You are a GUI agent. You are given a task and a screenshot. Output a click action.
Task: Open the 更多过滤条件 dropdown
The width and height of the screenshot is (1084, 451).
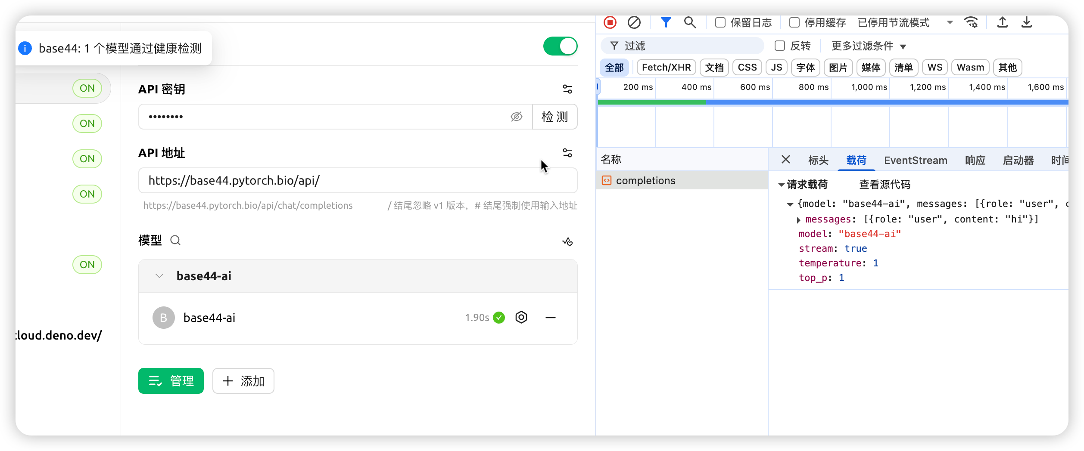click(x=869, y=46)
